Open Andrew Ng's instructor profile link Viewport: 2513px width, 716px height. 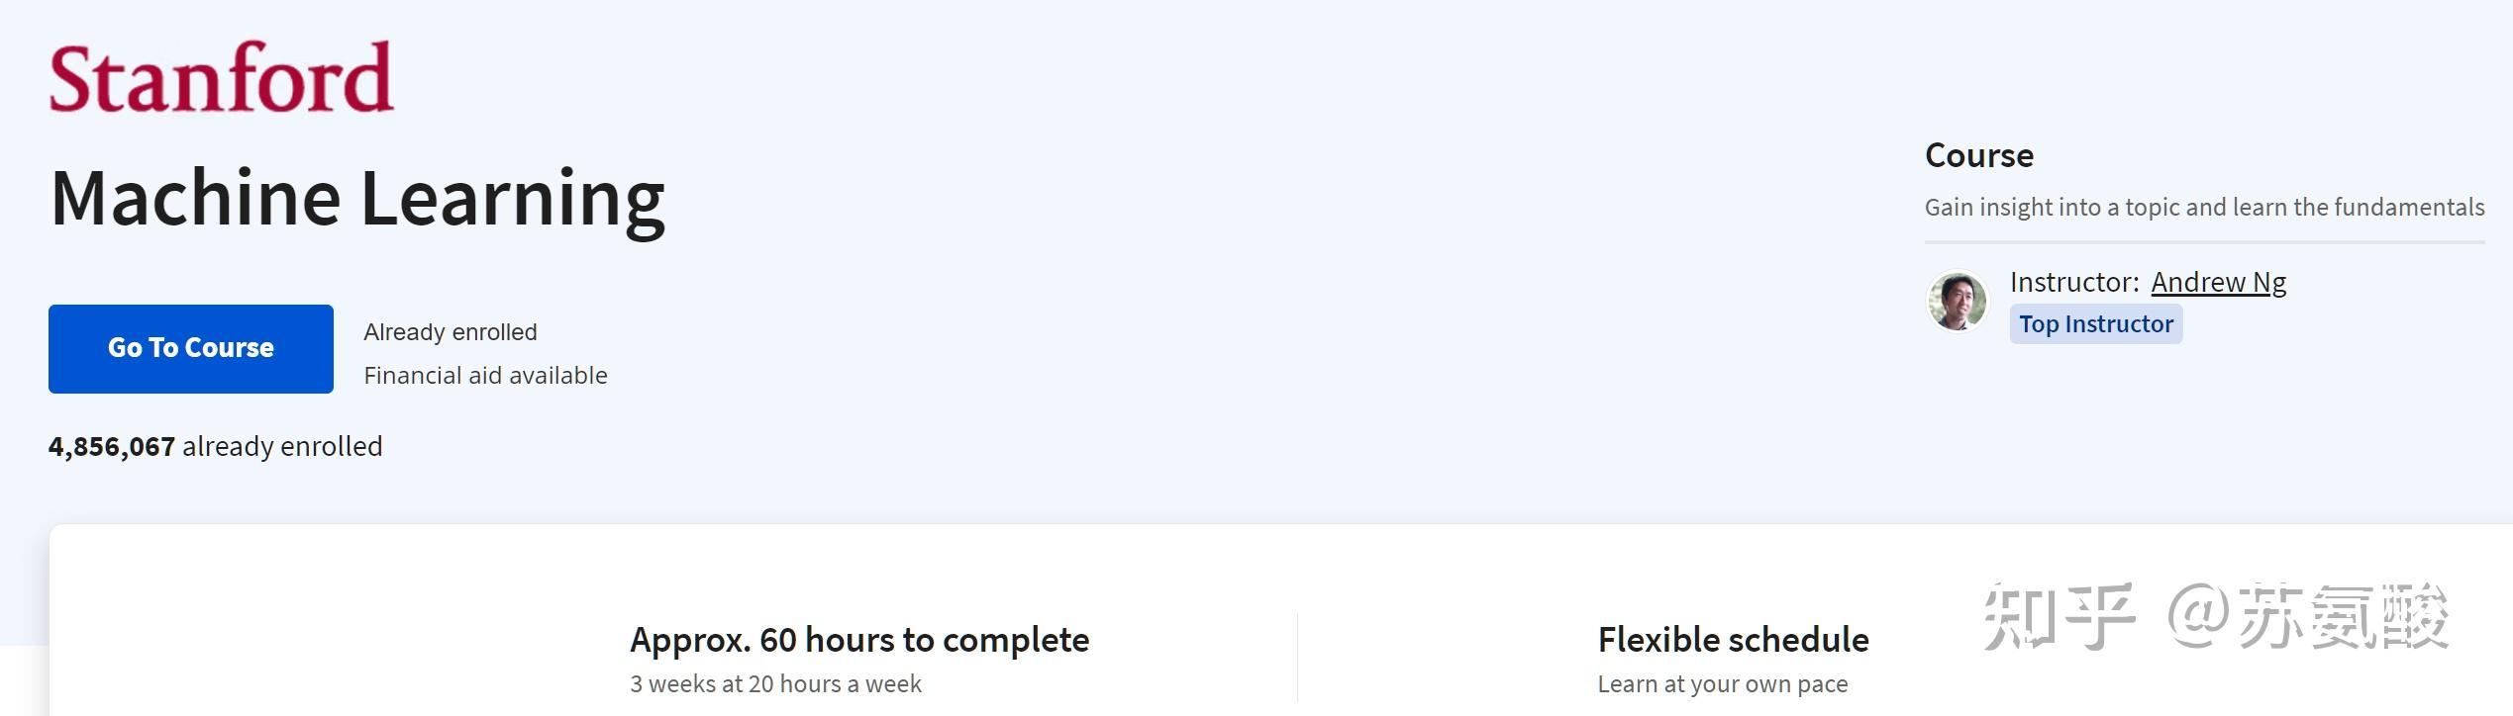pos(2218,283)
